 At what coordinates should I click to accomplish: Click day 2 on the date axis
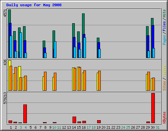[x=16, y=127]
